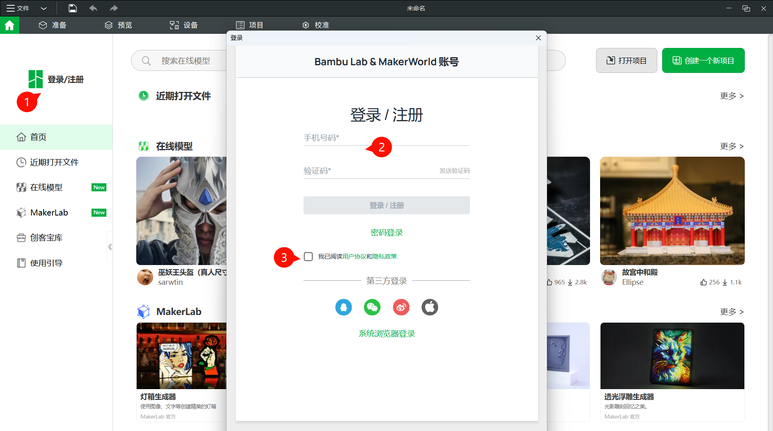Open the 透光浮雕生成器 card thumbnail
773x431 pixels.
[672, 356]
